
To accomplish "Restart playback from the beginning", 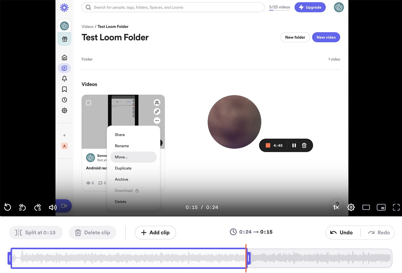I will [8, 207].
